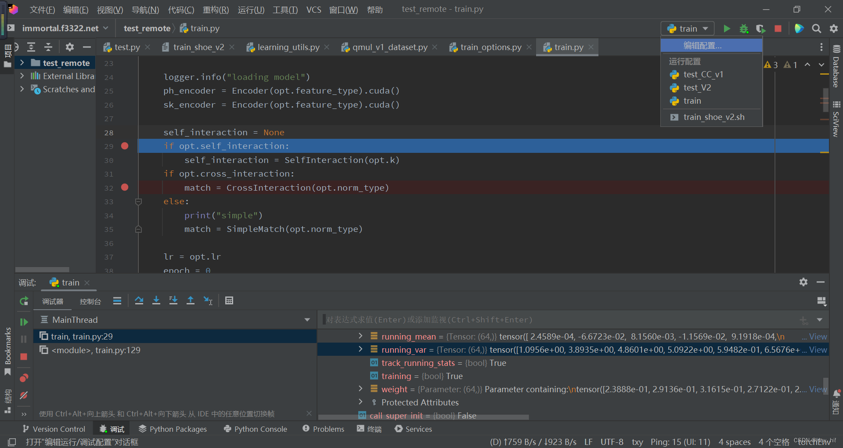This screenshot has width=843, height=448.
Task: Toggle the breakpoint on line 32
Action: coord(125,188)
